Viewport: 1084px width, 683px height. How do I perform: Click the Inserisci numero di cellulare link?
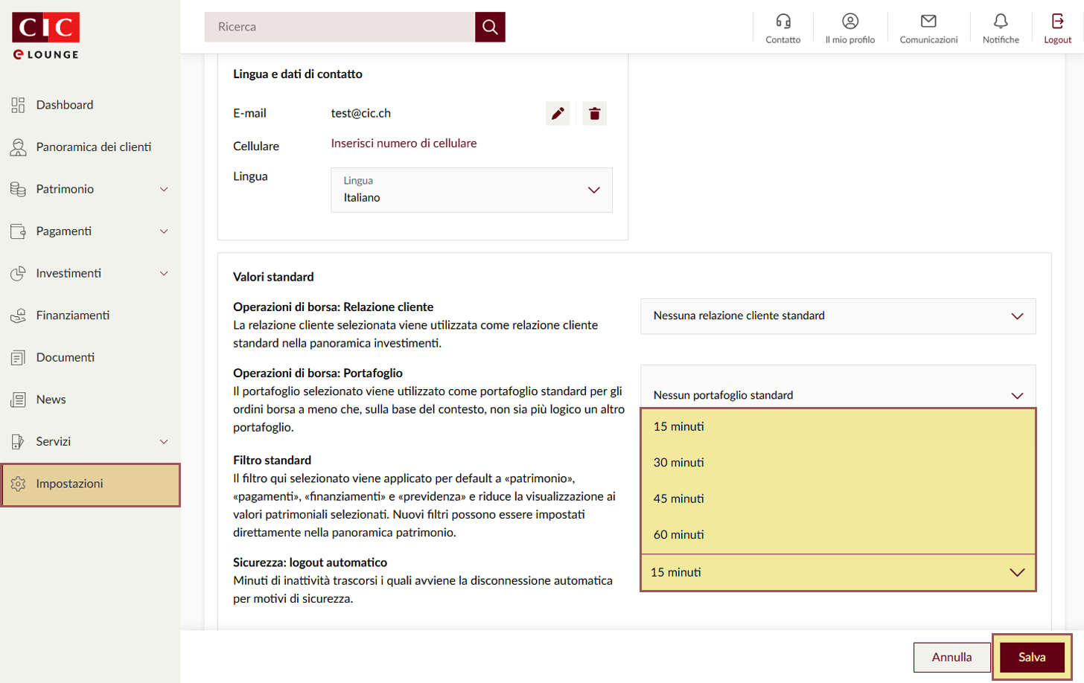(404, 144)
